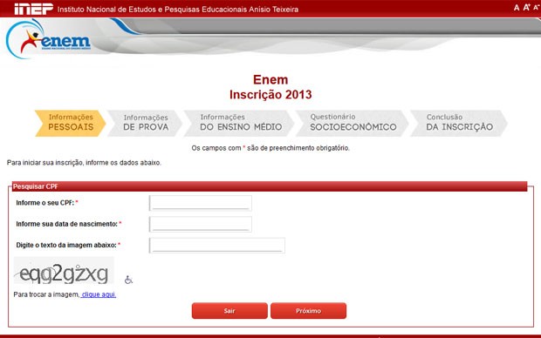This screenshot has height=338, width=541.
Task: Click the Instituto Nacional de Estudos header text
Action: 178,10
